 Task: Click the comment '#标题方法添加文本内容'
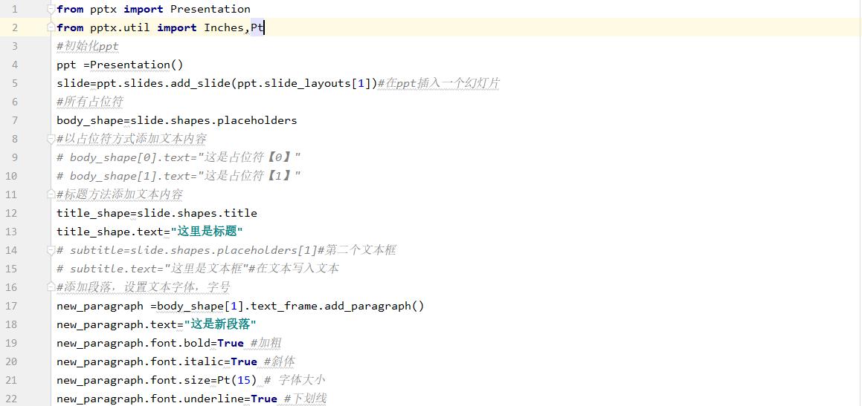119,194
